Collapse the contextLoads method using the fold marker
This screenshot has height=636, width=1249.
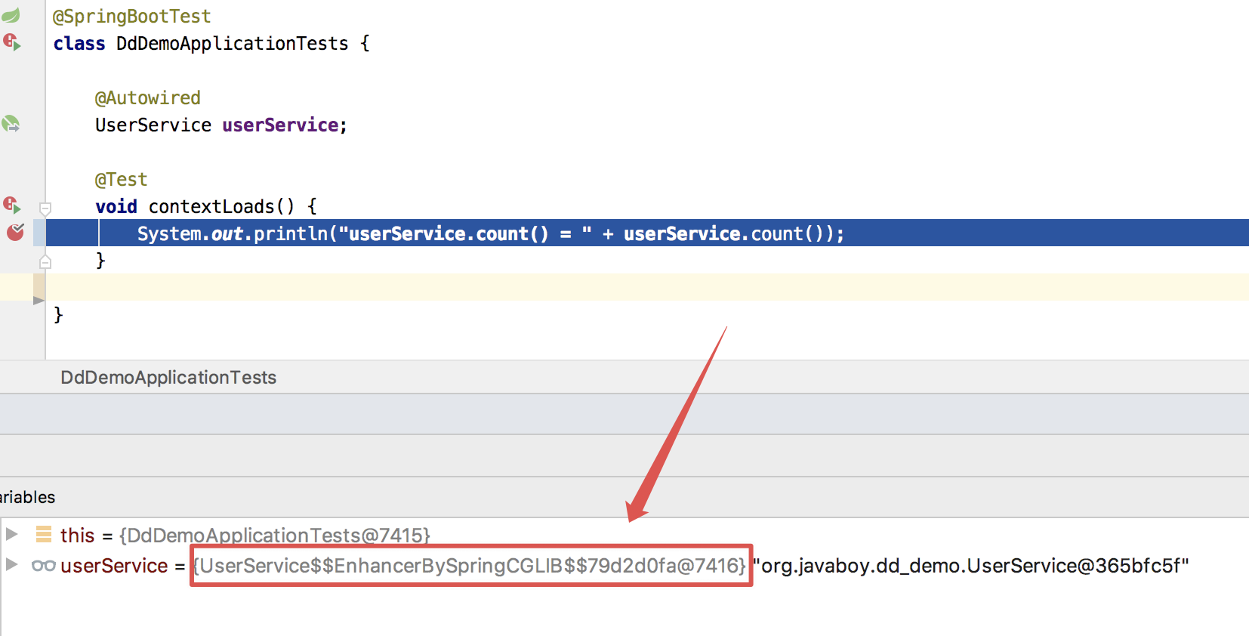[x=45, y=208]
